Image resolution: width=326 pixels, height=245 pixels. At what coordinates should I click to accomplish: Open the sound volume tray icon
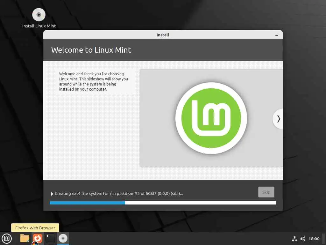pos(303,239)
